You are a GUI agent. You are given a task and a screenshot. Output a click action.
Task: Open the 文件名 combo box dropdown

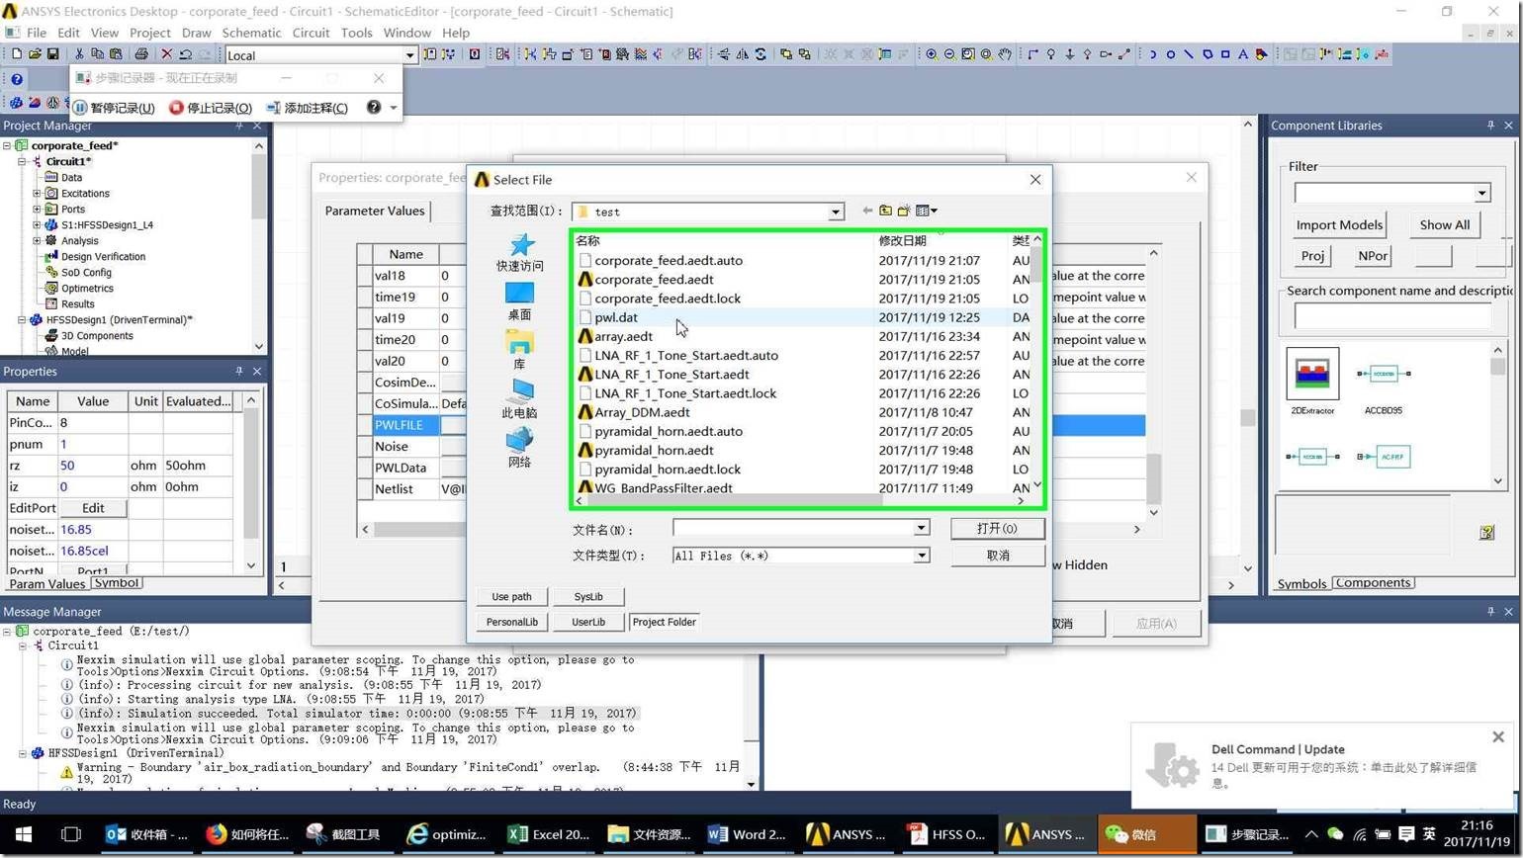click(921, 528)
